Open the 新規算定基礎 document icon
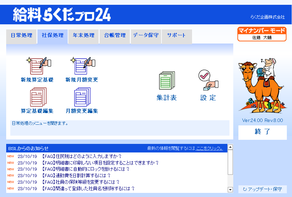The height and width of the screenshot is (197, 292). 38,66
